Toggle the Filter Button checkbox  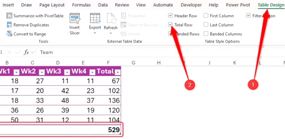(248, 16)
